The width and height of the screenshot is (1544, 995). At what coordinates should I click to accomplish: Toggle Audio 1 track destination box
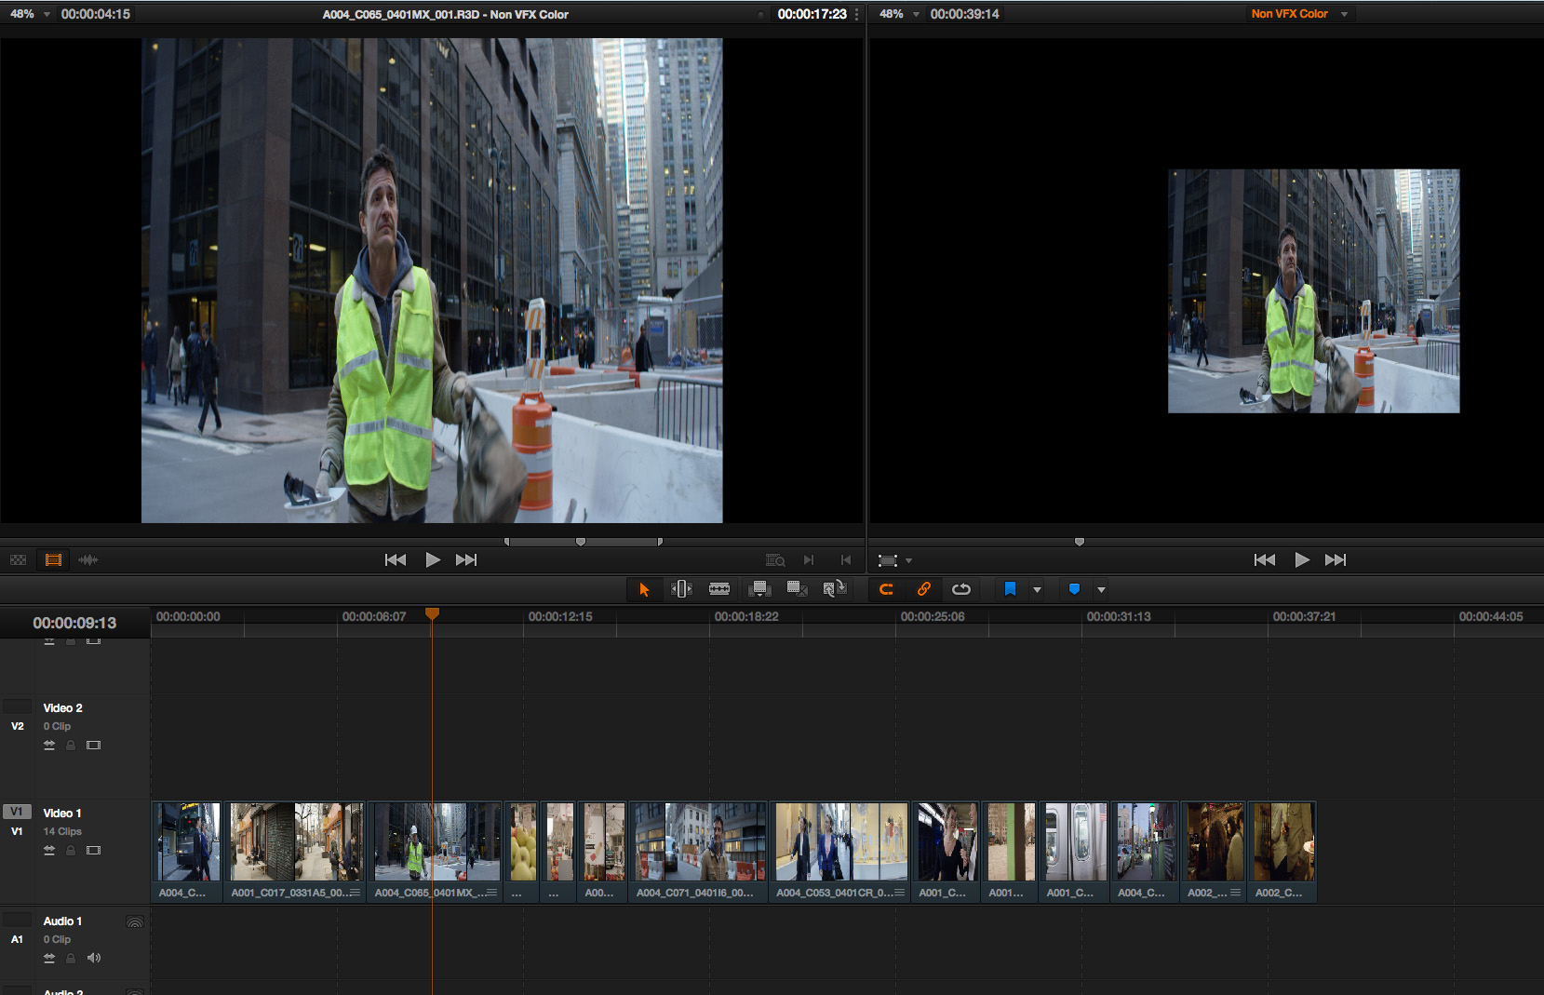(x=17, y=920)
